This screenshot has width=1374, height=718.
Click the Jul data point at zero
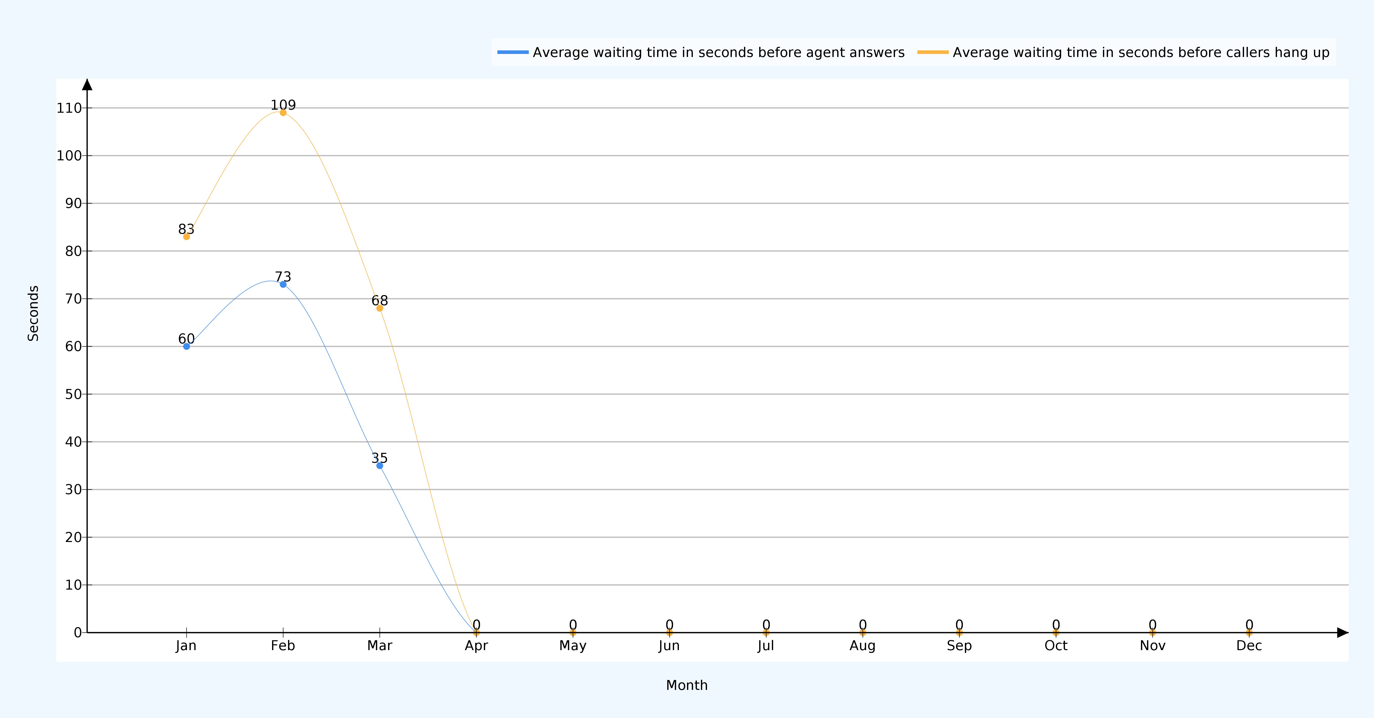point(766,633)
